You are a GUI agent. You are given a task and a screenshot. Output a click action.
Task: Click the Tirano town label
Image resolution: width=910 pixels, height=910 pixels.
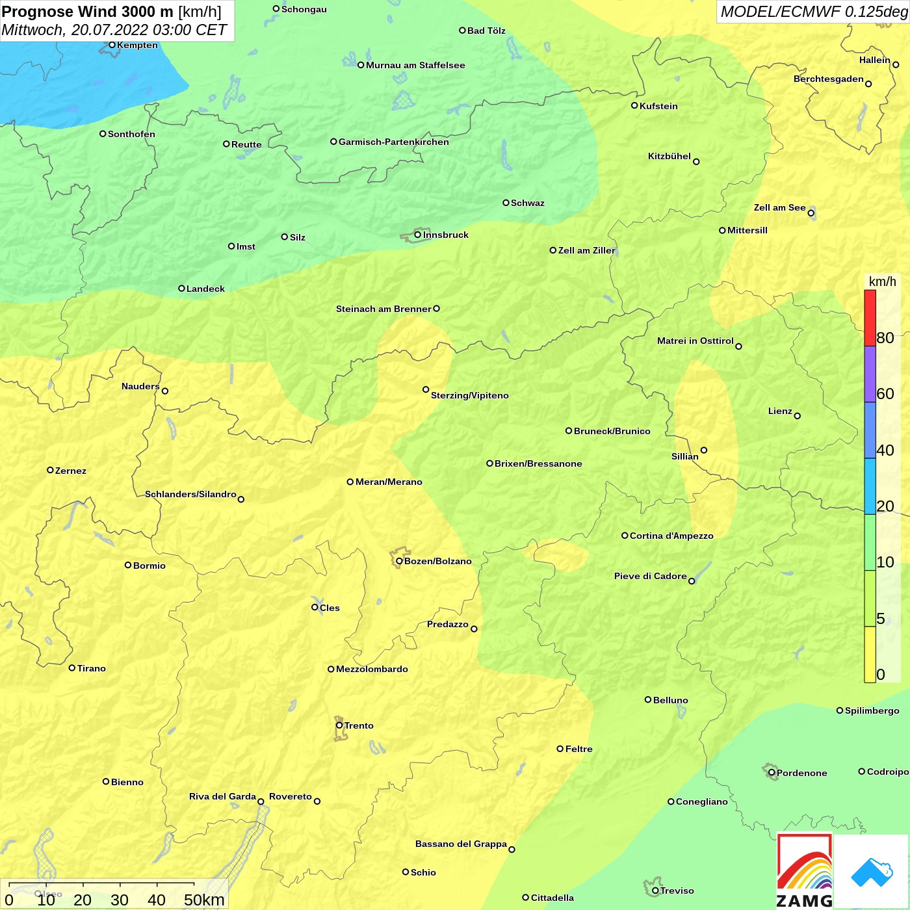click(92, 668)
